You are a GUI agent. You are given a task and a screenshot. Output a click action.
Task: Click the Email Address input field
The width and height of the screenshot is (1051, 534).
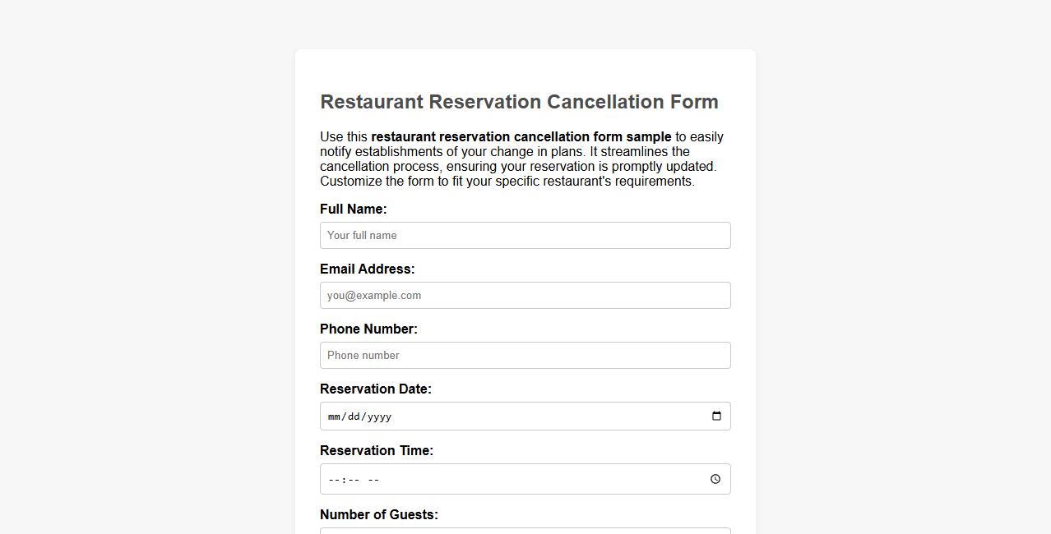click(525, 295)
